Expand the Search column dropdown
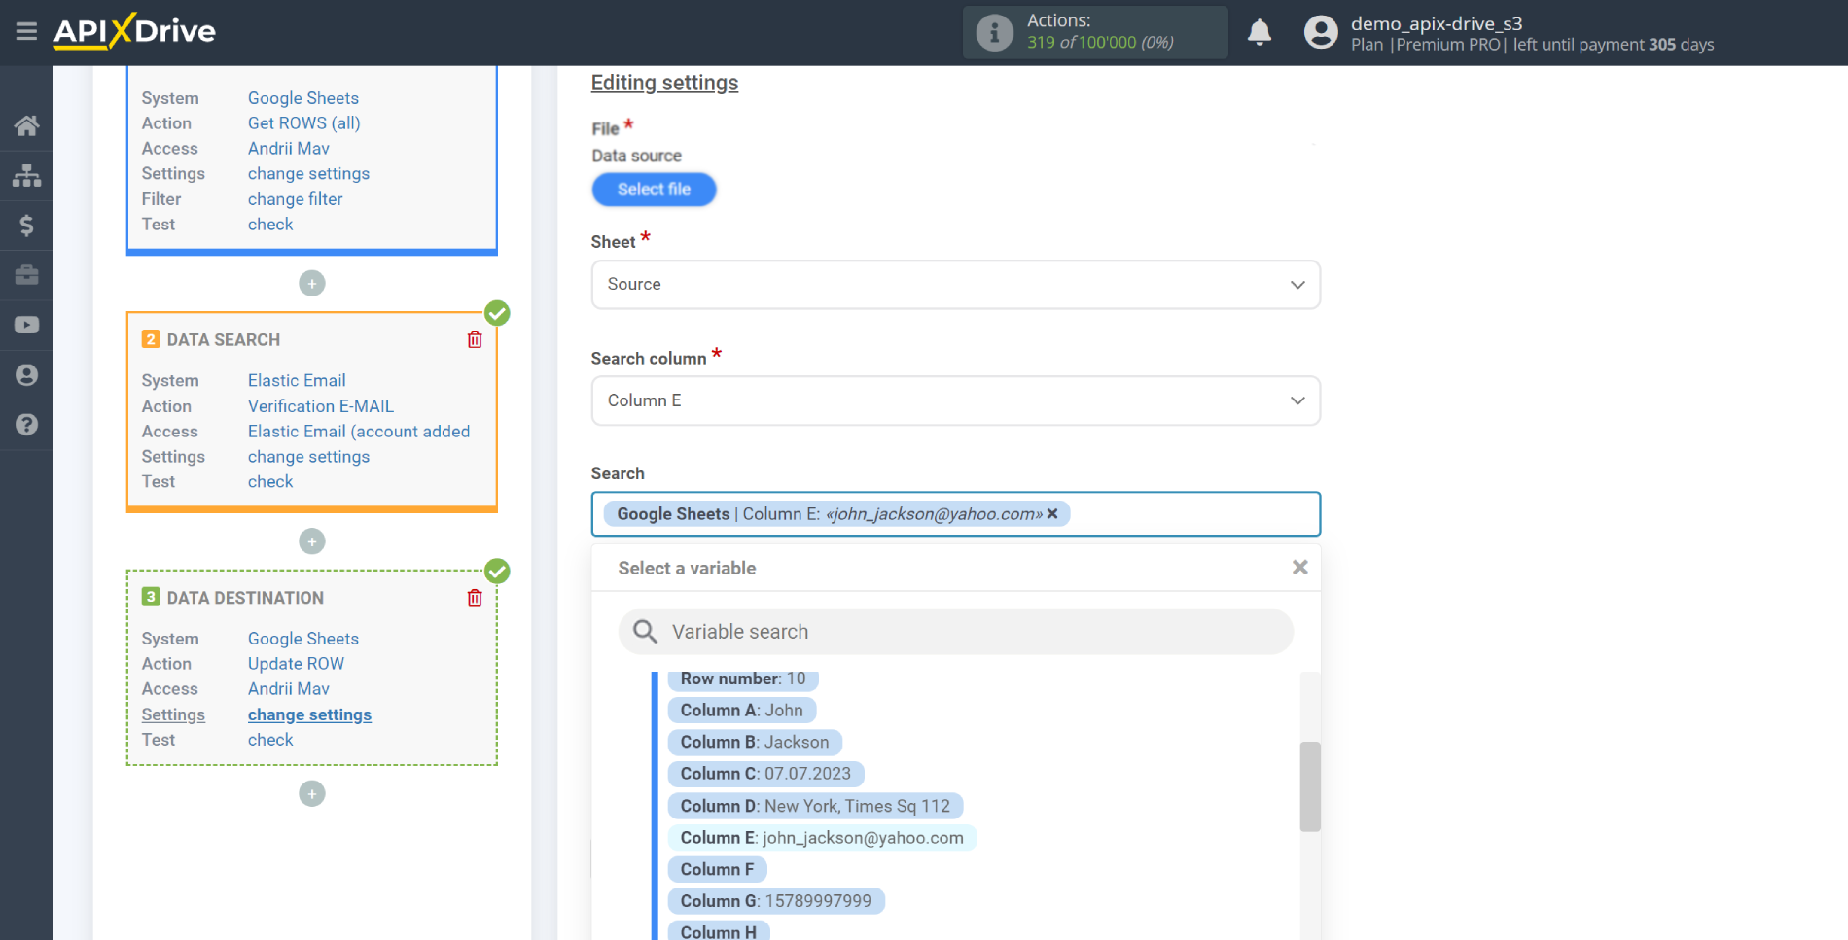 (x=955, y=400)
